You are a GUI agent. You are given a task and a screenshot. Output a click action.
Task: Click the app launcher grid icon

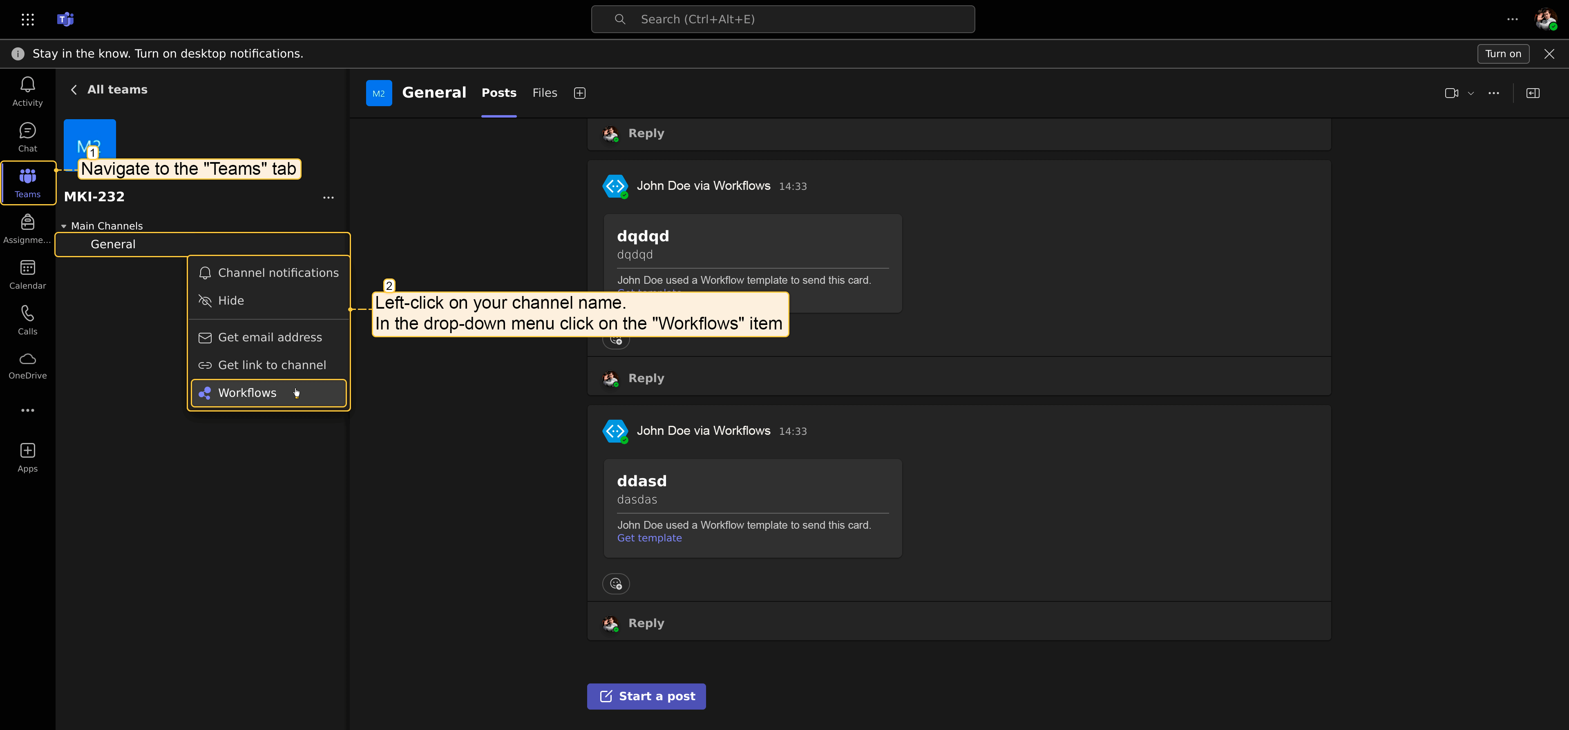point(27,20)
